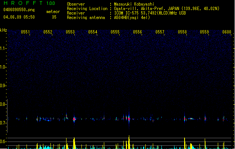
Task: Click the Receiving Location value text
Action: click(167, 9)
